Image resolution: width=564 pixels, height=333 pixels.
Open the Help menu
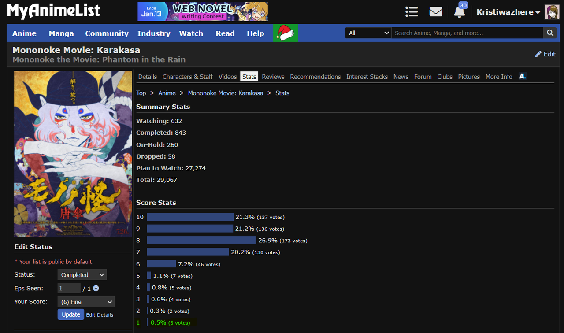pos(256,33)
